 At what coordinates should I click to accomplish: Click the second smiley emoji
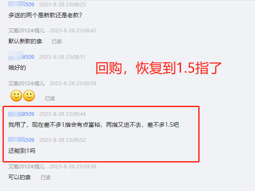(x=29, y=96)
